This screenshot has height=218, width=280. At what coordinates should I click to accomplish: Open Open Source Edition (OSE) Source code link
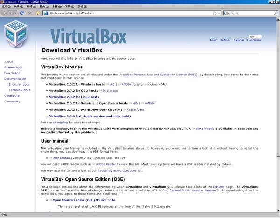coord(84,200)
